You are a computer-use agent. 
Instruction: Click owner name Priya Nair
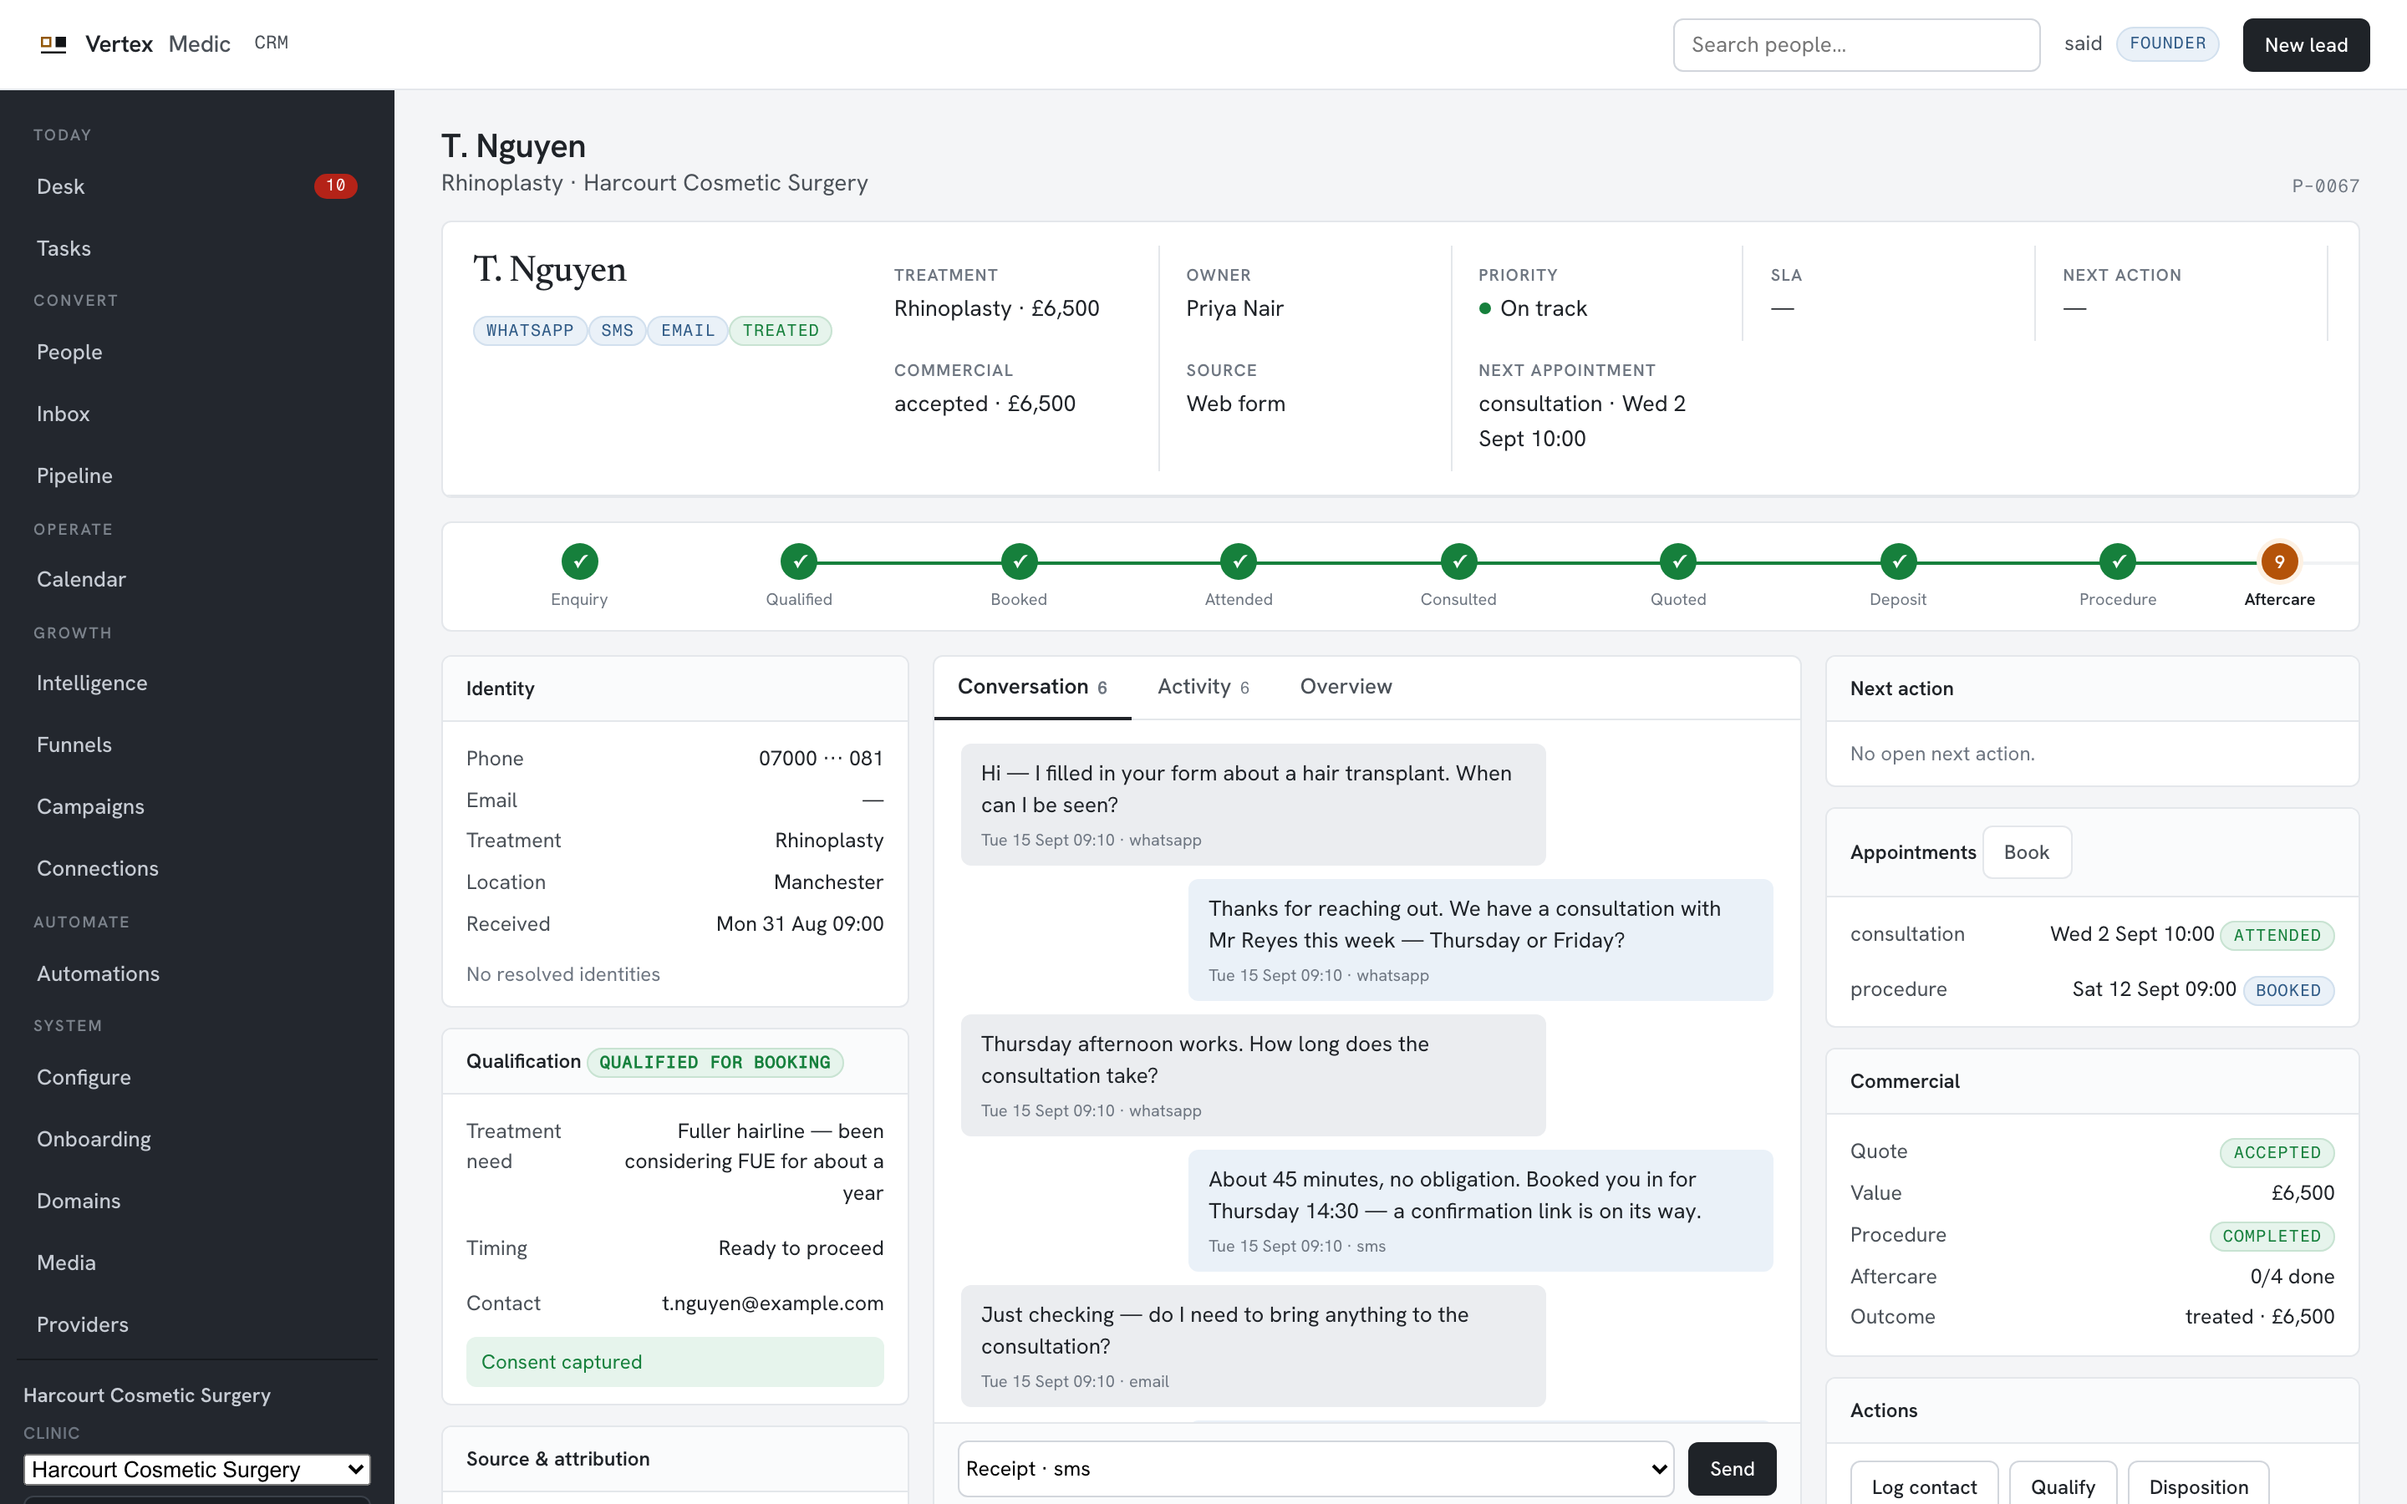click(x=1234, y=308)
